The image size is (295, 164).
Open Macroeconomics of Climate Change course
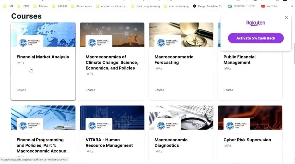(x=112, y=62)
